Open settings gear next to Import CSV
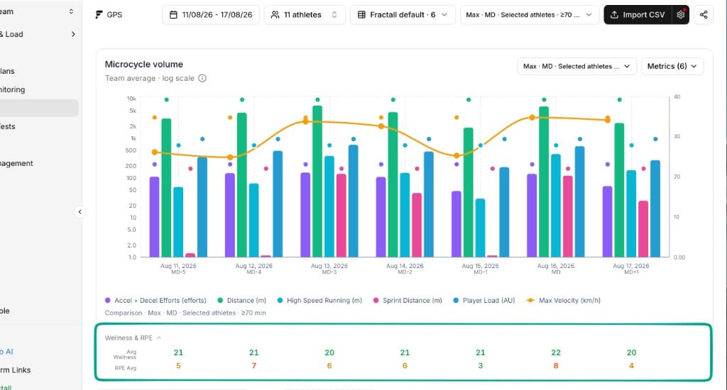 click(681, 15)
